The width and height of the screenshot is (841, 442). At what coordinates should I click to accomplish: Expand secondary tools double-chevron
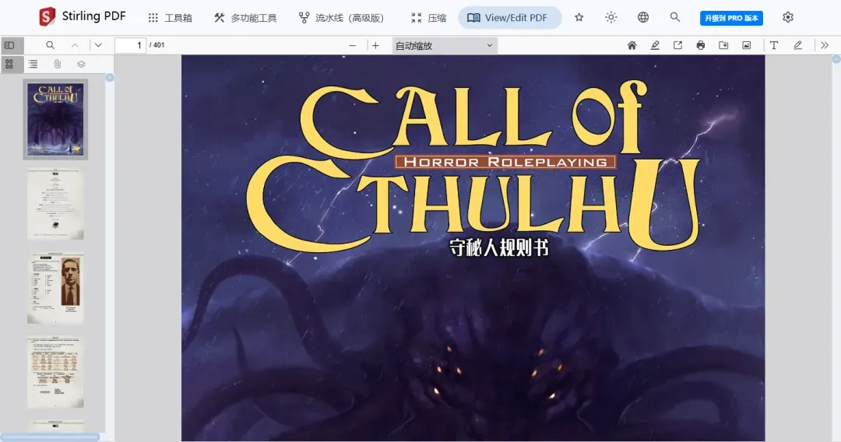click(825, 46)
